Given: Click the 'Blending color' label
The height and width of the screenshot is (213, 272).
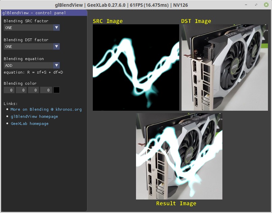Looking at the screenshot, I should [20, 83].
